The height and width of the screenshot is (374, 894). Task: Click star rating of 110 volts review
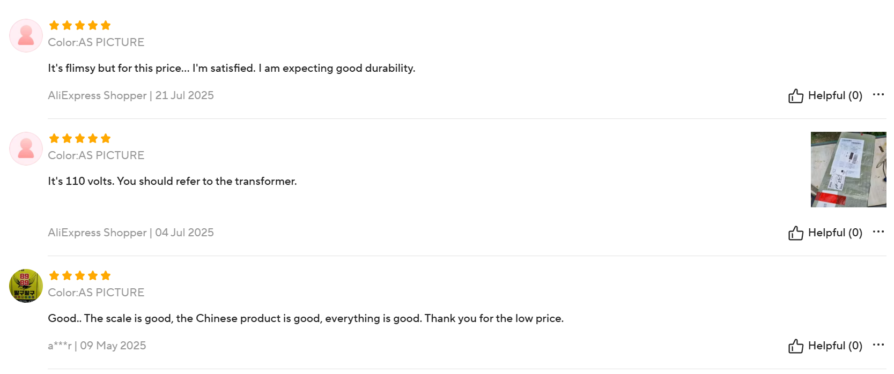click(79, 138)
